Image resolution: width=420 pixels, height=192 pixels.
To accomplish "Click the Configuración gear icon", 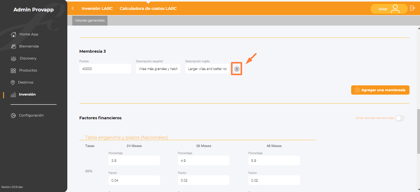I will 13,116.
